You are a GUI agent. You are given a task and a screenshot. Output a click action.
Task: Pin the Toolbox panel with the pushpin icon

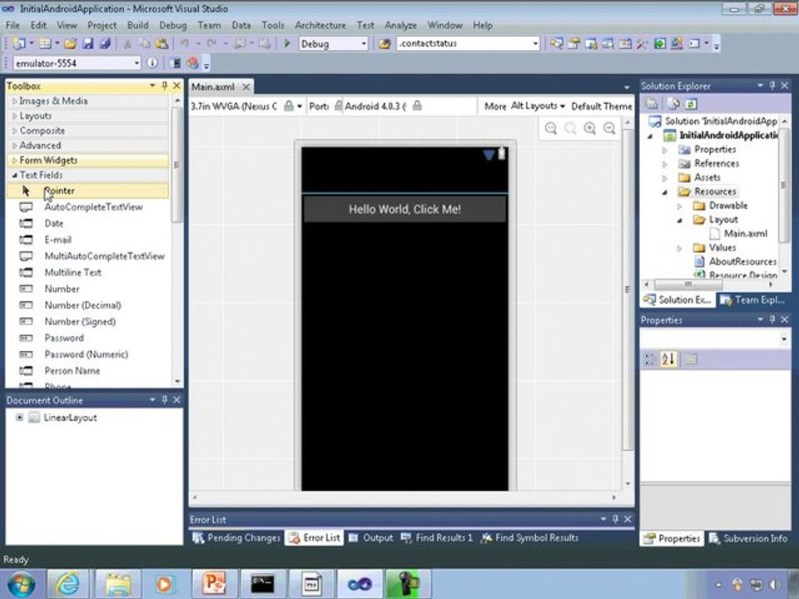(165, 86)
